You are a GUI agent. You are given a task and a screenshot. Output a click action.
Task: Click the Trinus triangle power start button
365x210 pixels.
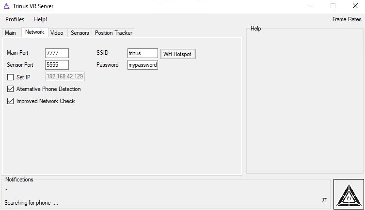pos(349,195)
